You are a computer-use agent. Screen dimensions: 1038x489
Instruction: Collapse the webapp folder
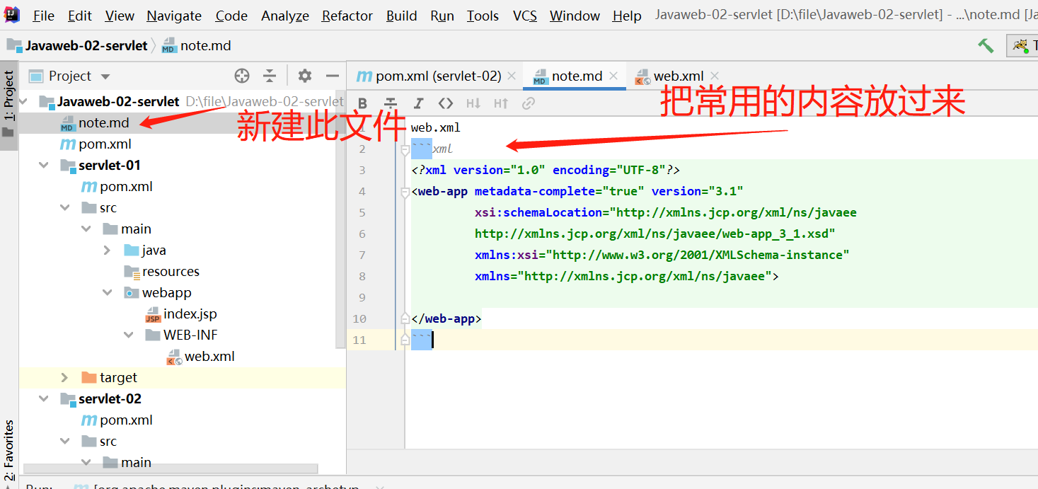[108, 292]
